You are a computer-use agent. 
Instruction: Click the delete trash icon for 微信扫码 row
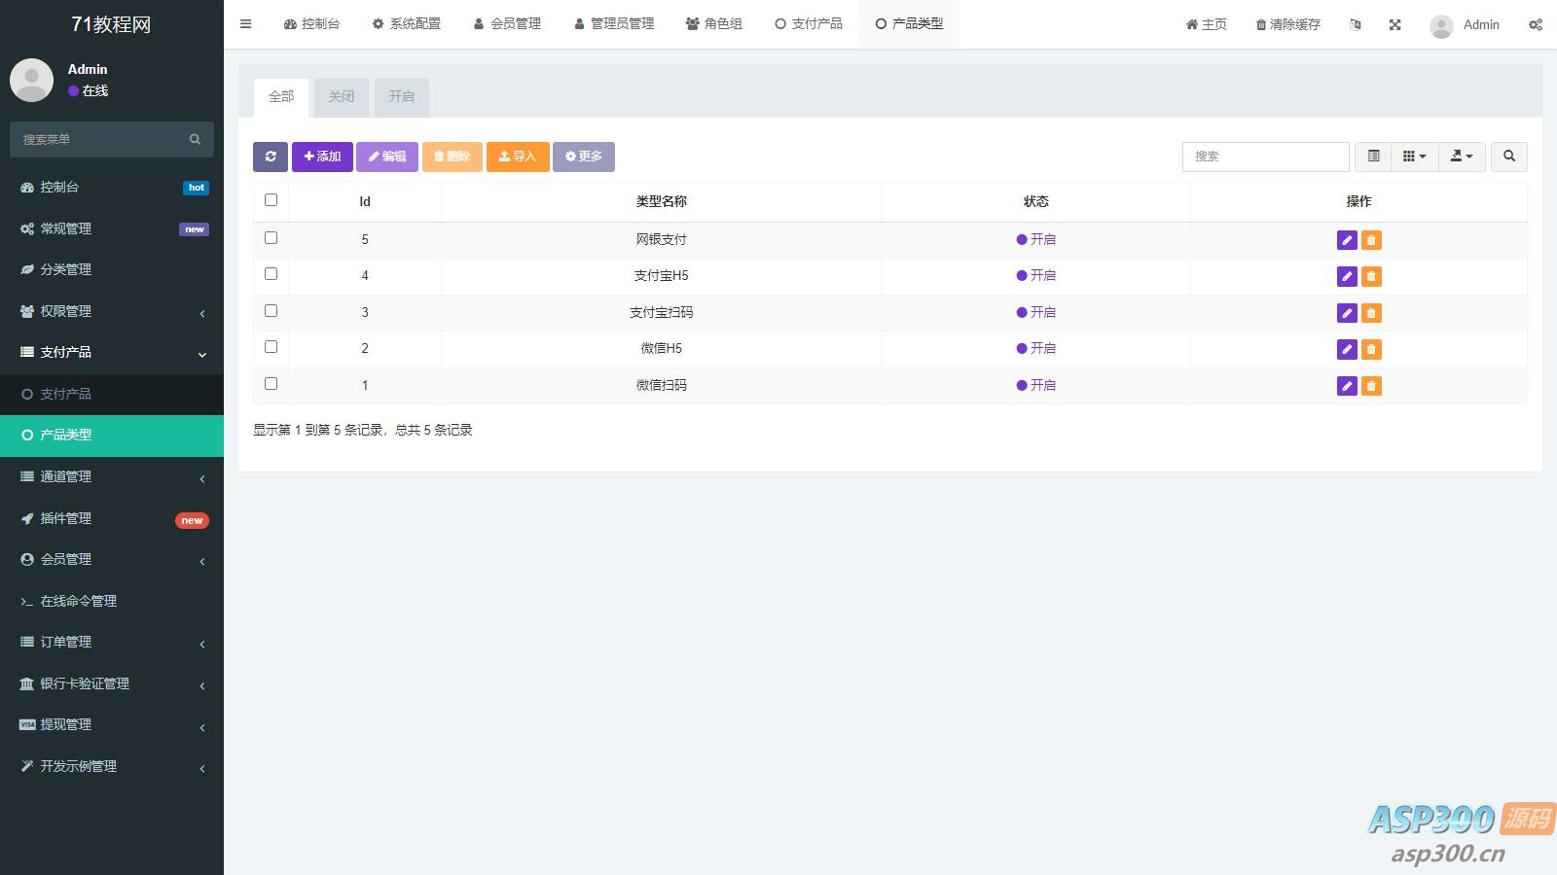tap(1371, 386)
